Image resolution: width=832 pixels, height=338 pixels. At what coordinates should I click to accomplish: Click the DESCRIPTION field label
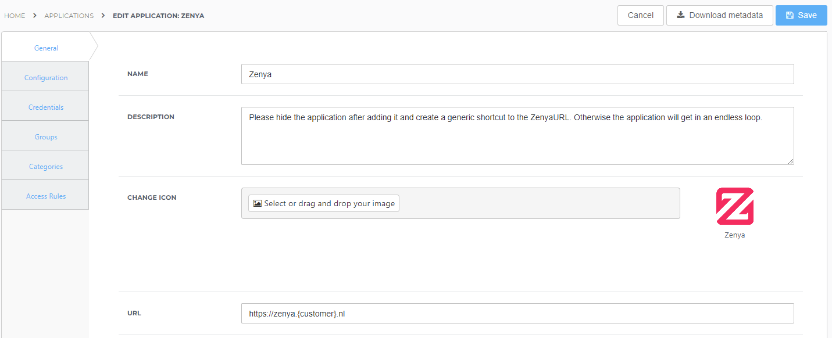(151, 117)
